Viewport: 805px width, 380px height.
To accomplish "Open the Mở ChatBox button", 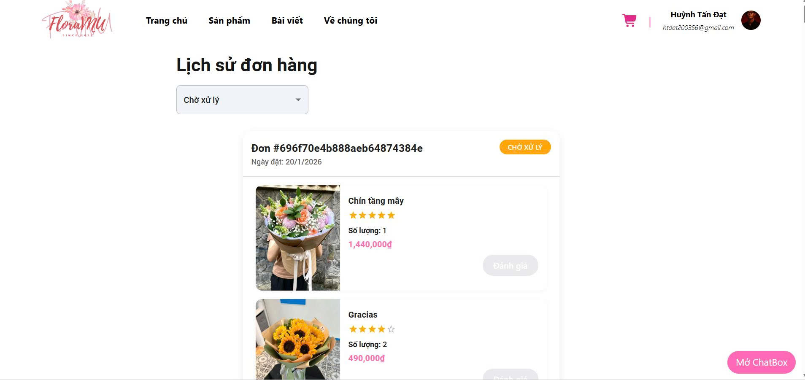I will point(762,362).
